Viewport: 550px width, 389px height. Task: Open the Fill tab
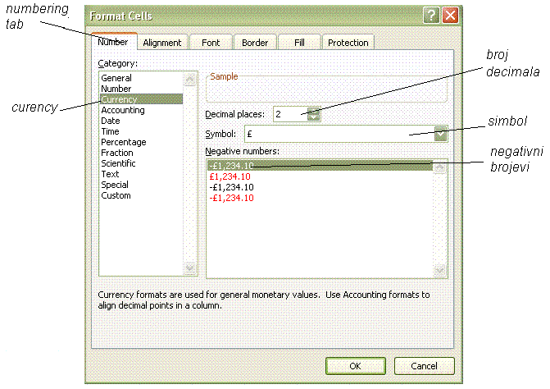pos(298,43)
